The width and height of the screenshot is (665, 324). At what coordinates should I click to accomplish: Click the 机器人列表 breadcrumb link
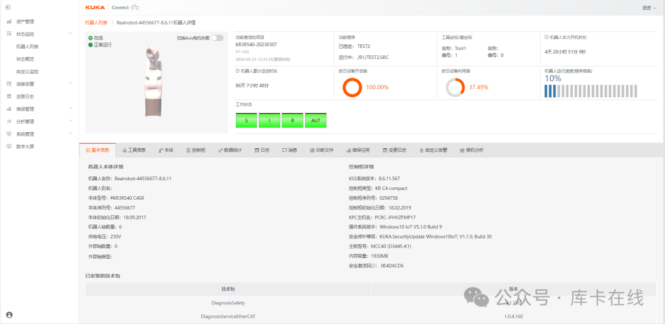coord(95,23)
